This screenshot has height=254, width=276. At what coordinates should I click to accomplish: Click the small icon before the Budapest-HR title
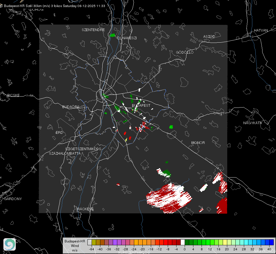coord(1,6)
